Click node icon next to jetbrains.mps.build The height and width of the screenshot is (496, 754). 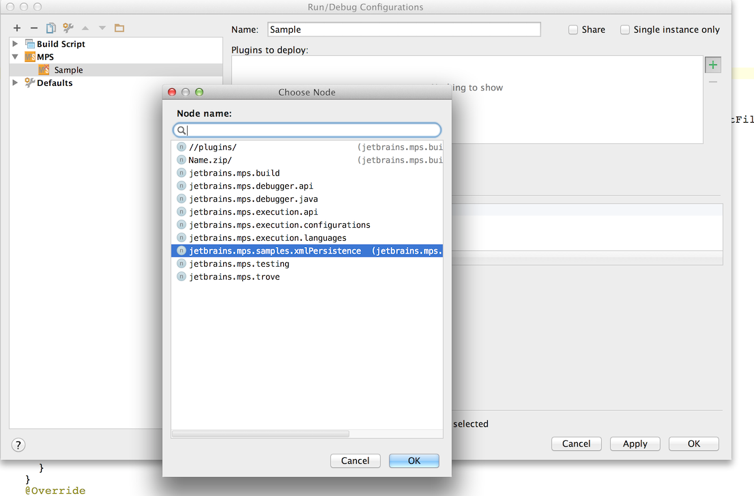click(182, 173)
